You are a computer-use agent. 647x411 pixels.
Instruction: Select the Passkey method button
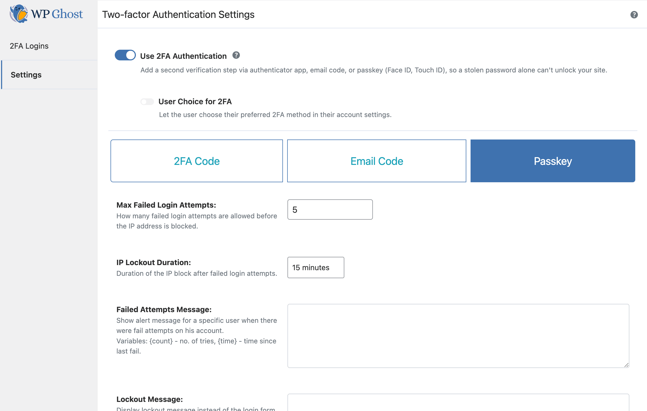pyautogui.click(x=553, y=161)
